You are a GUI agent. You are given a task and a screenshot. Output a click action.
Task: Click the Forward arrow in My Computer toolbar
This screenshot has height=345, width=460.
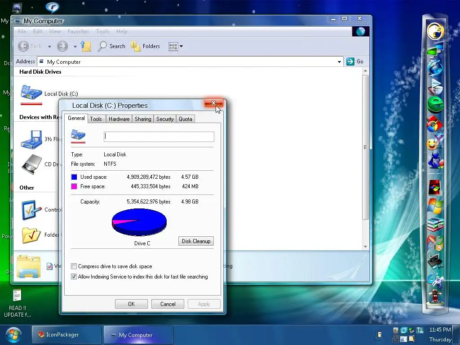tap(62, 46)
